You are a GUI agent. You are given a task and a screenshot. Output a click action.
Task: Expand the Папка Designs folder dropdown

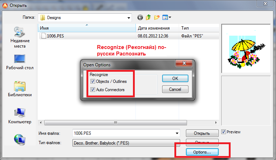pos(129,18)
